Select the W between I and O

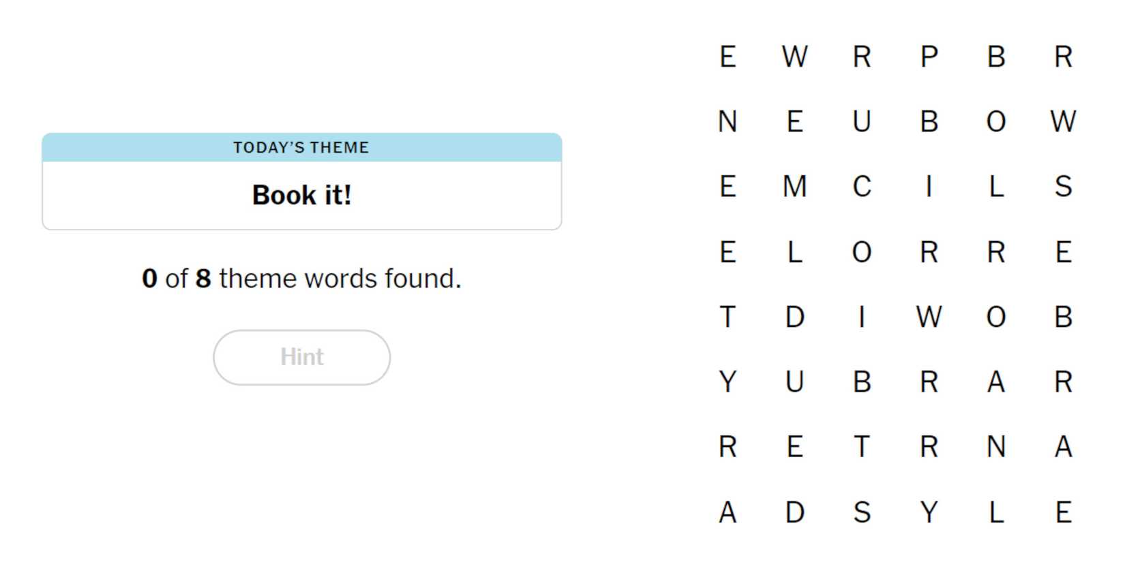tap(929, 317)
